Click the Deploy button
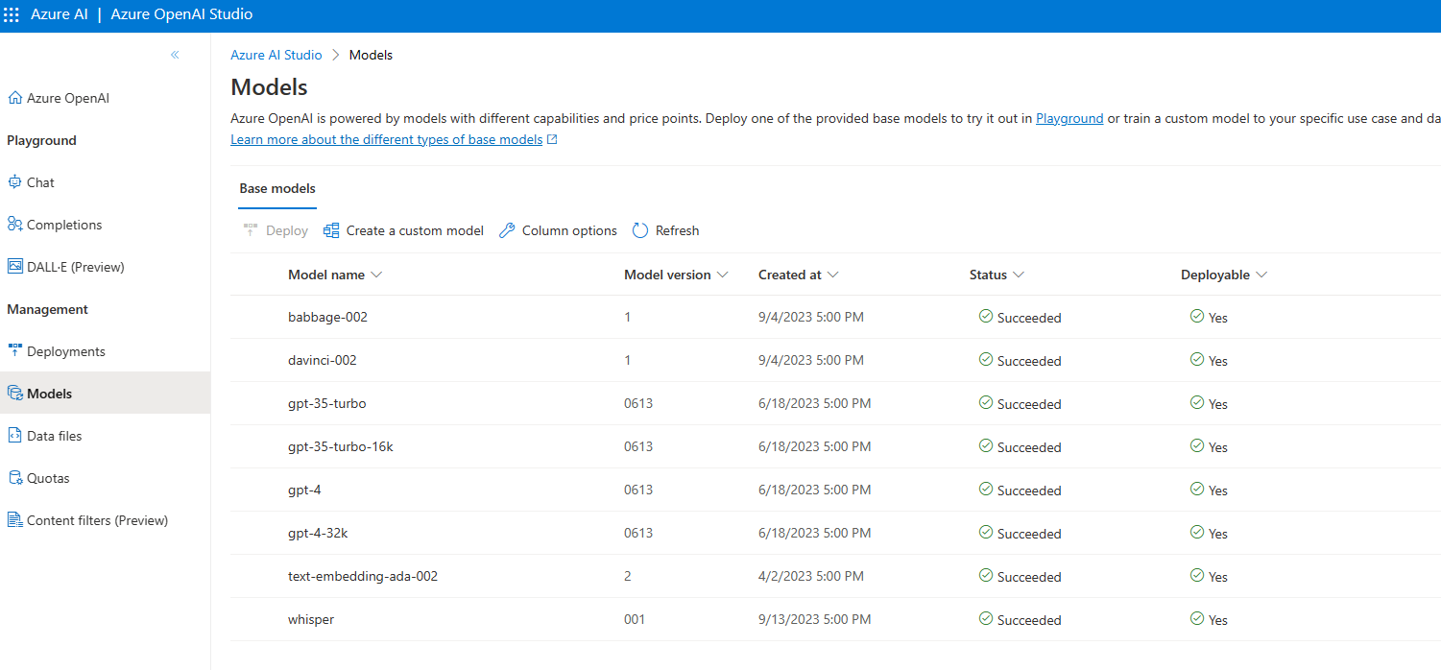The image size is (1441, 670). (x=276, y=230)
